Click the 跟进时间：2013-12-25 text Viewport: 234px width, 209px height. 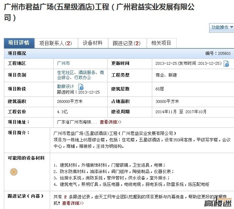[78, 92]
